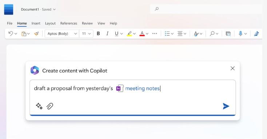
Task: Open the meeting notes reference link
Action: tap(142, 88)
